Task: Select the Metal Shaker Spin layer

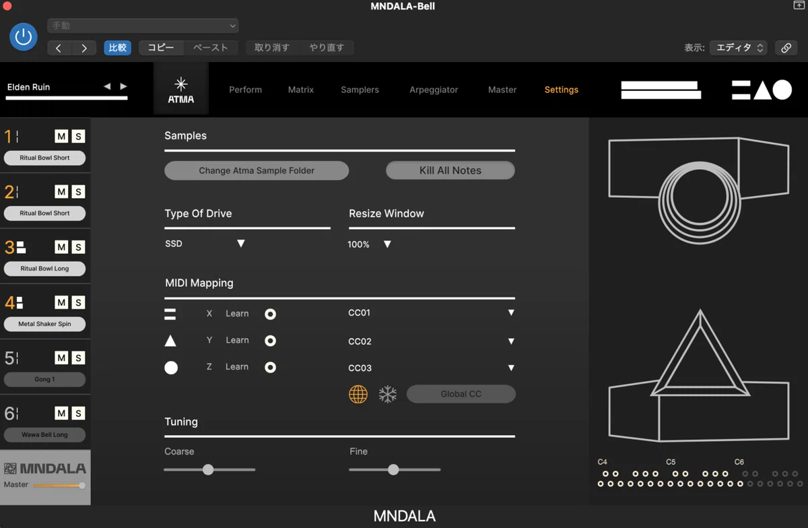Action: coord(45,324)
